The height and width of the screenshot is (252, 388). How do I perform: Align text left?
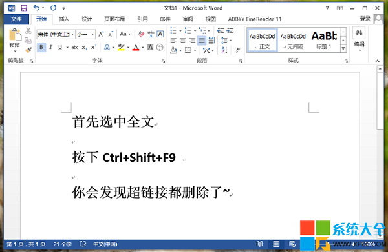(x=173, y=40)
